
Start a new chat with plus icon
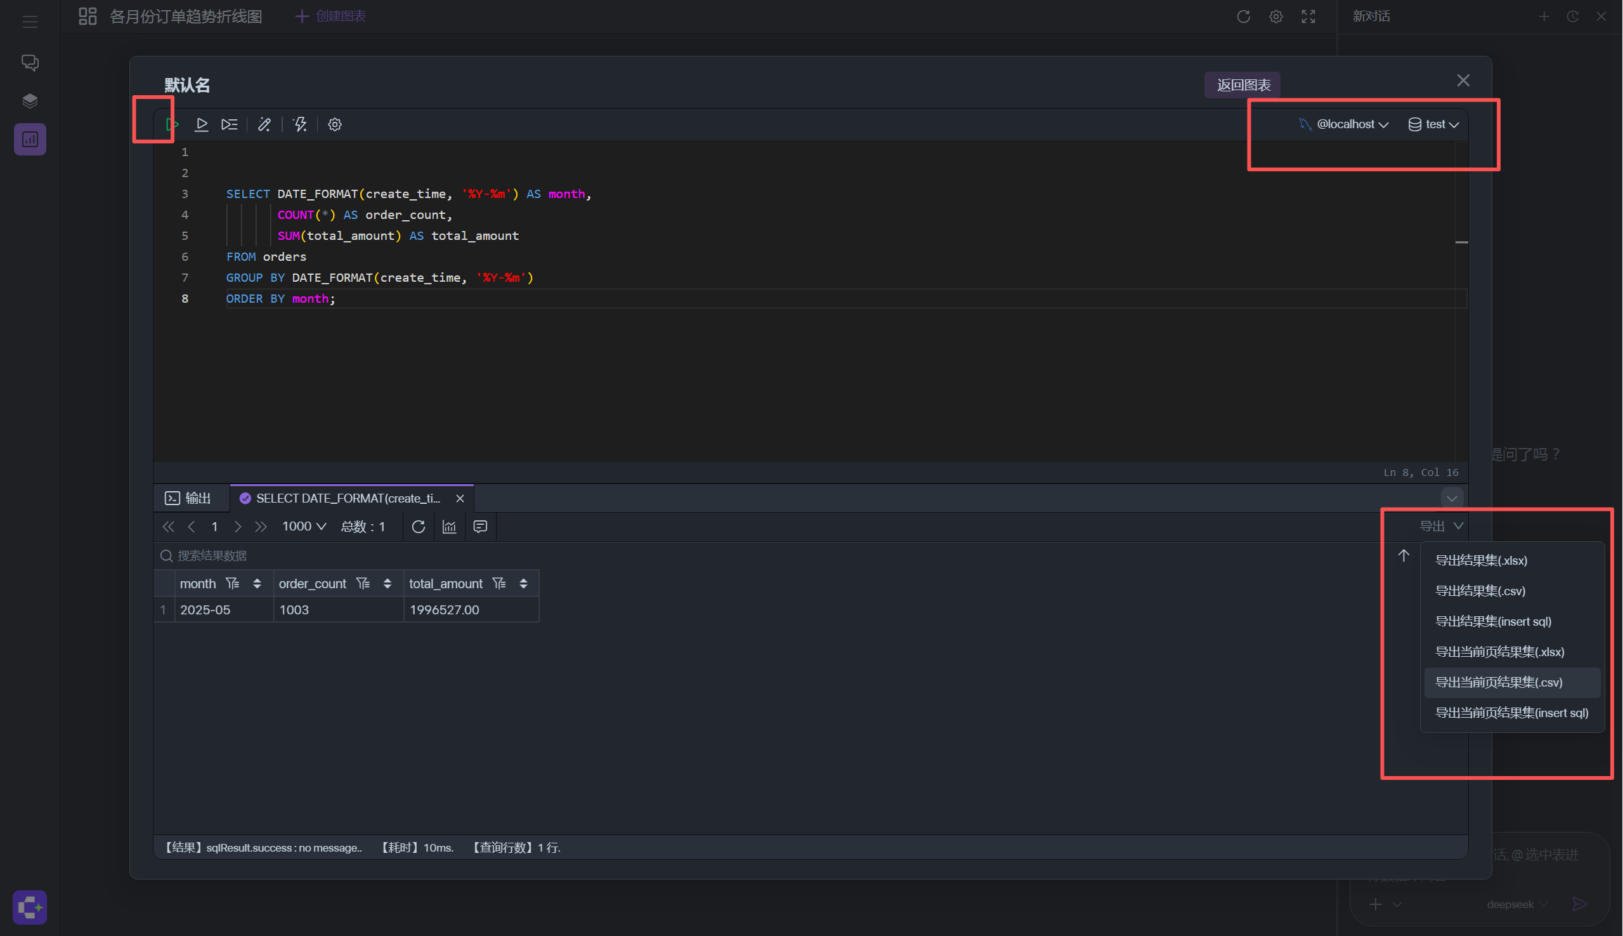[x=1544, y=16]
